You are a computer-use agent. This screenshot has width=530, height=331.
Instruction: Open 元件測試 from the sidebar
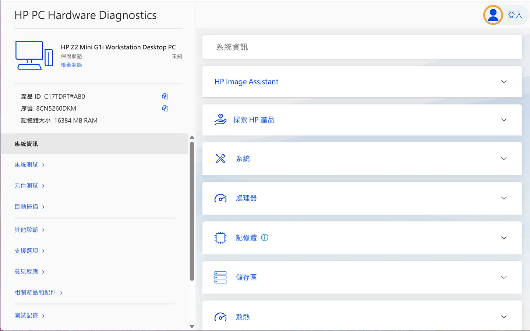coord(26,185)
